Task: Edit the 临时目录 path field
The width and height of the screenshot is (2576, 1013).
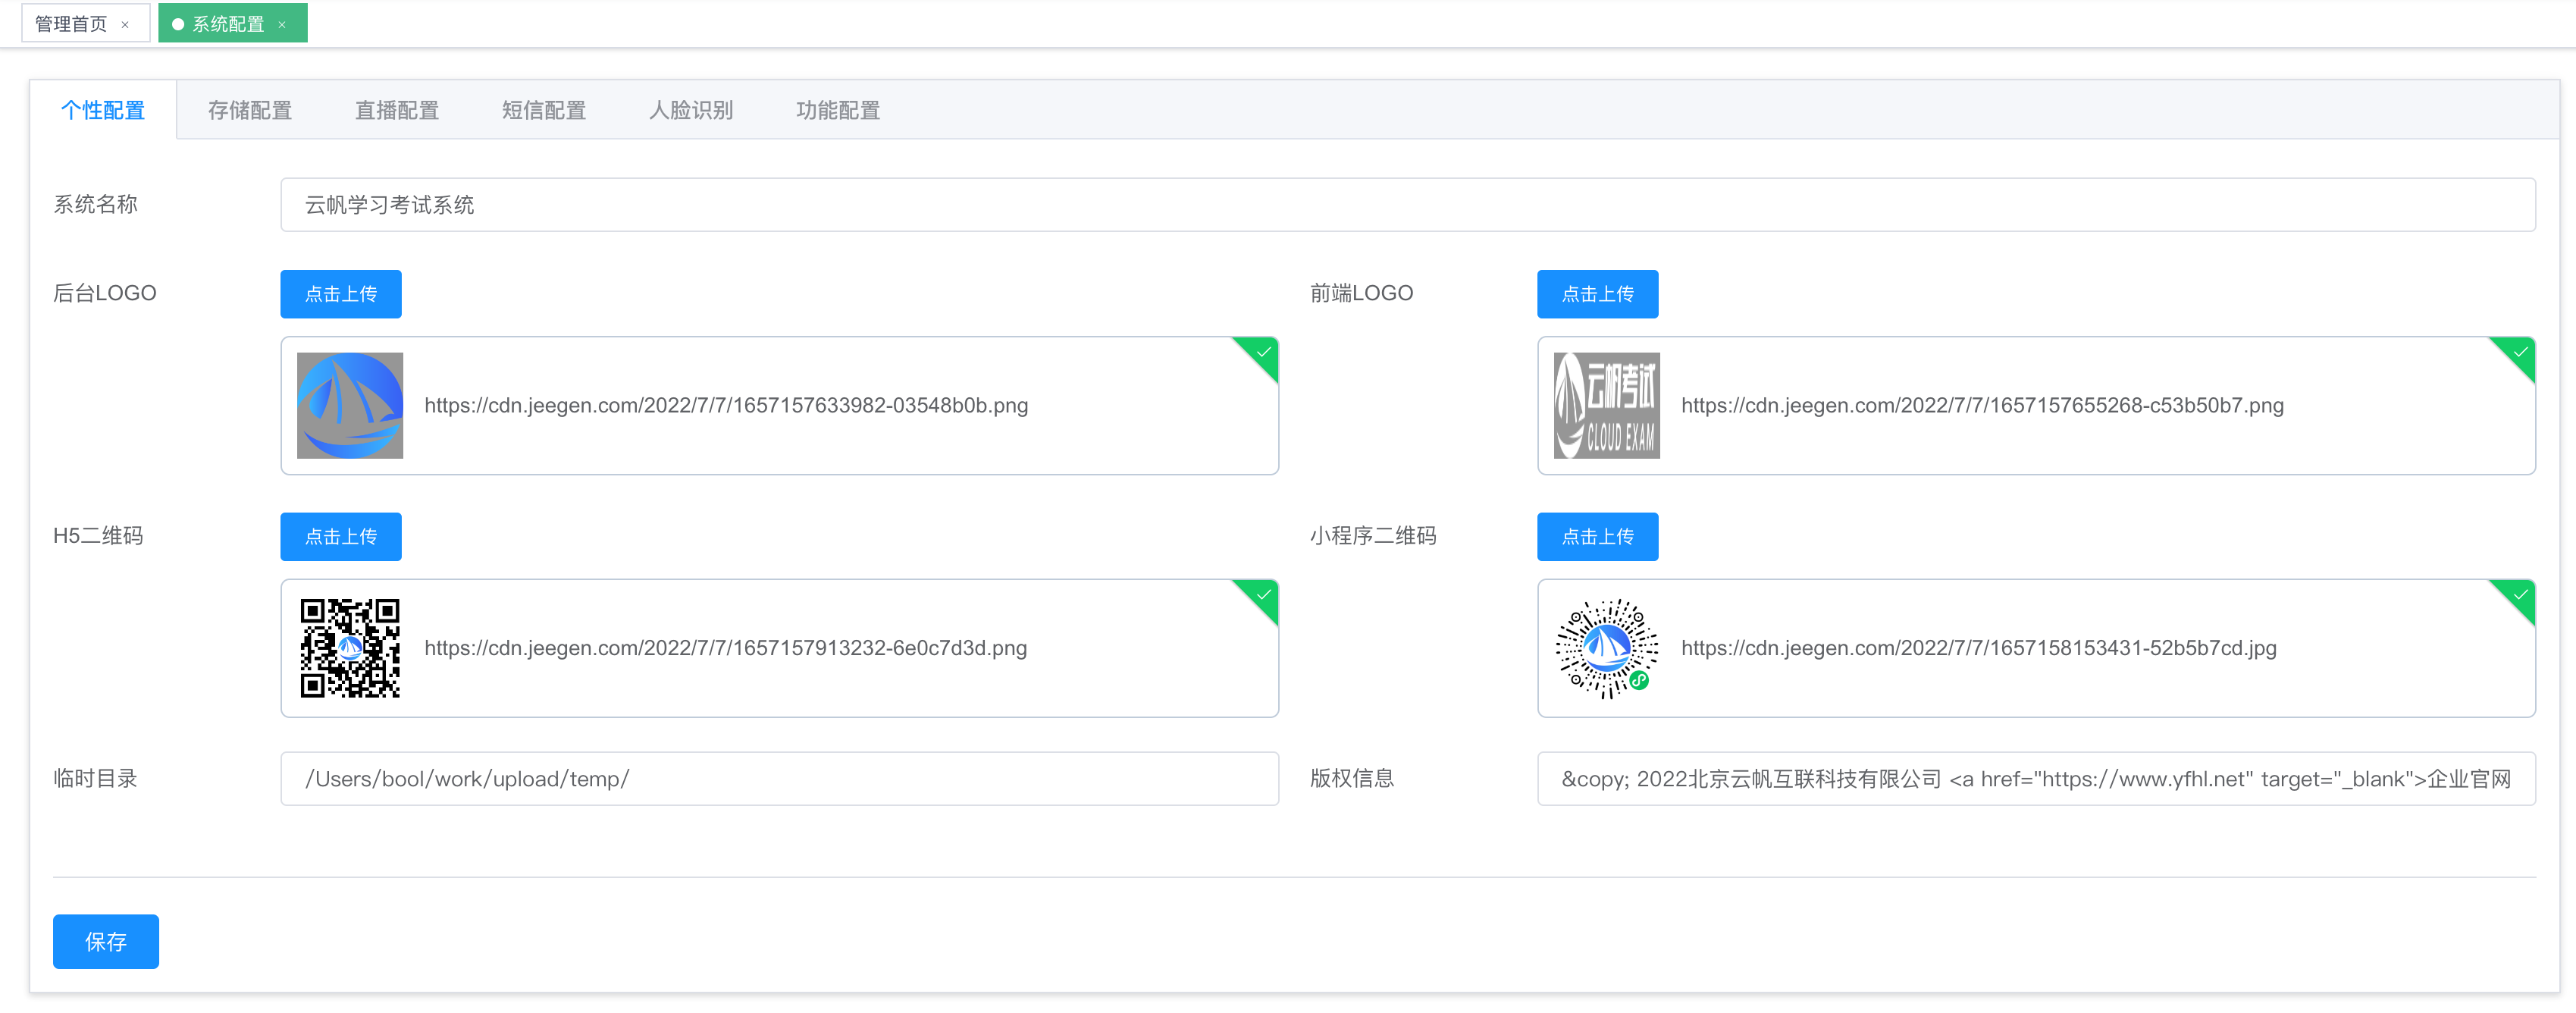Action: coord(780,779)
